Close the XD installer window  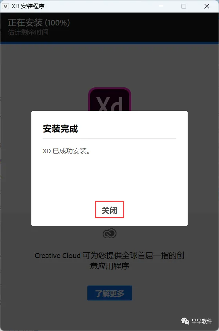207,6
